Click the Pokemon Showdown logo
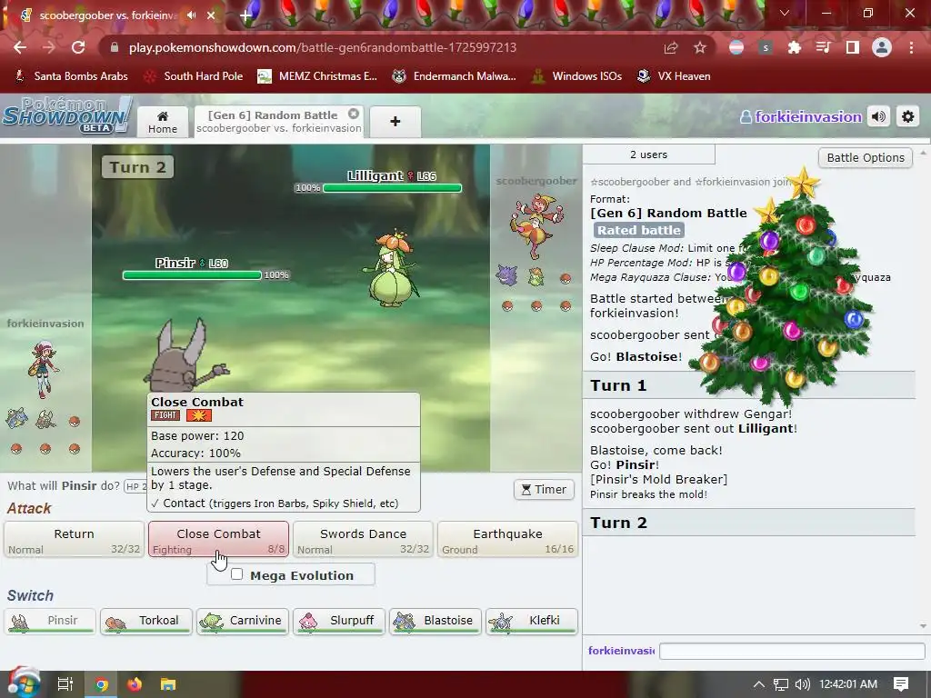This screenshot has height=698, width=931. pyautogui.click(x=66, y=115)
